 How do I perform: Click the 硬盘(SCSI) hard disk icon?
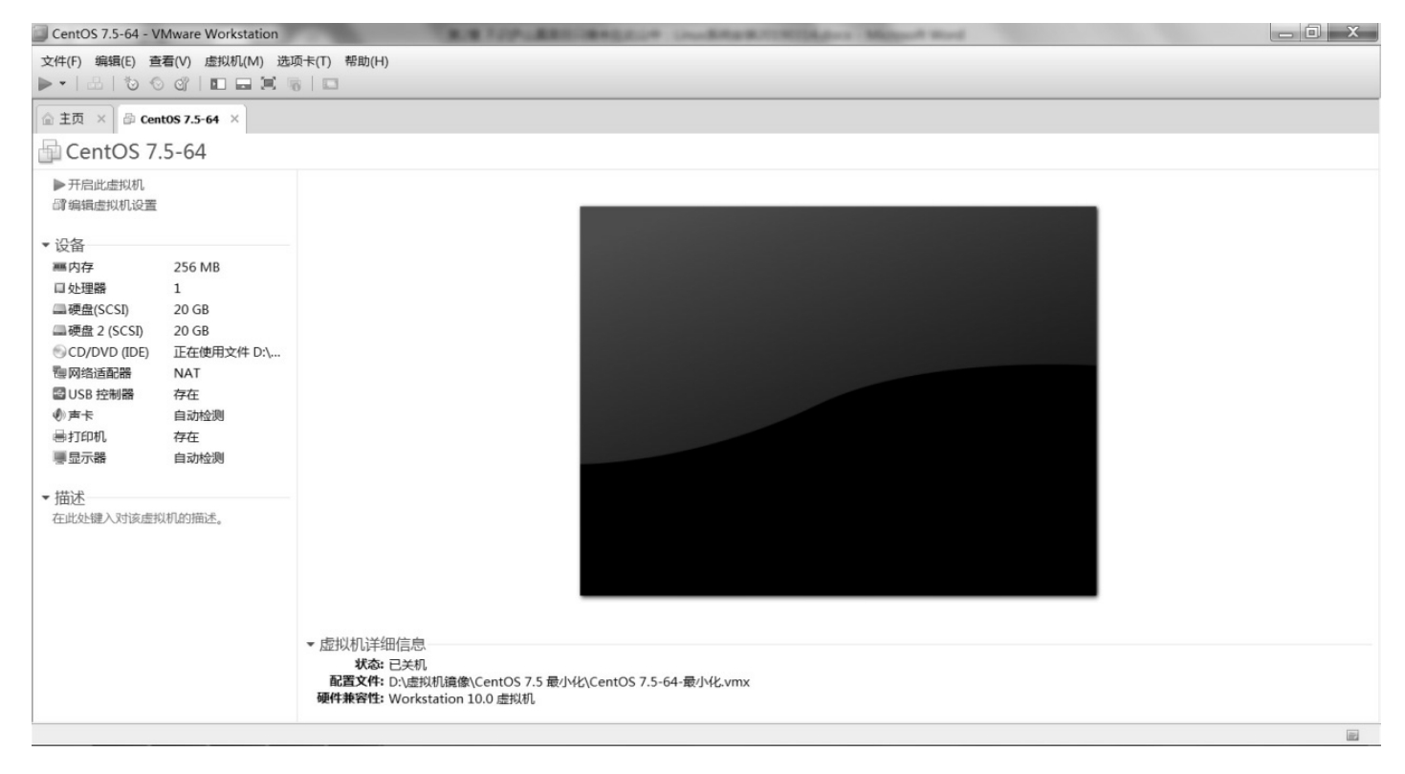click(59, 309)
